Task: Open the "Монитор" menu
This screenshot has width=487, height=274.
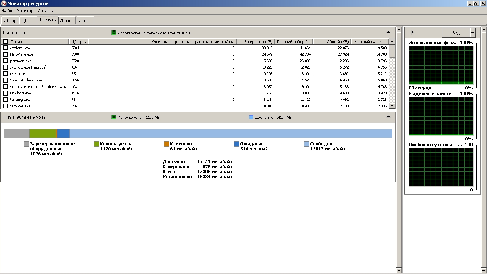Action: coord(25,11)
